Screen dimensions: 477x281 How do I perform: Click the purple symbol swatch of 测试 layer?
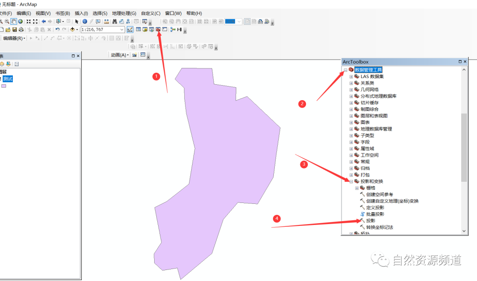pos(4,86)
